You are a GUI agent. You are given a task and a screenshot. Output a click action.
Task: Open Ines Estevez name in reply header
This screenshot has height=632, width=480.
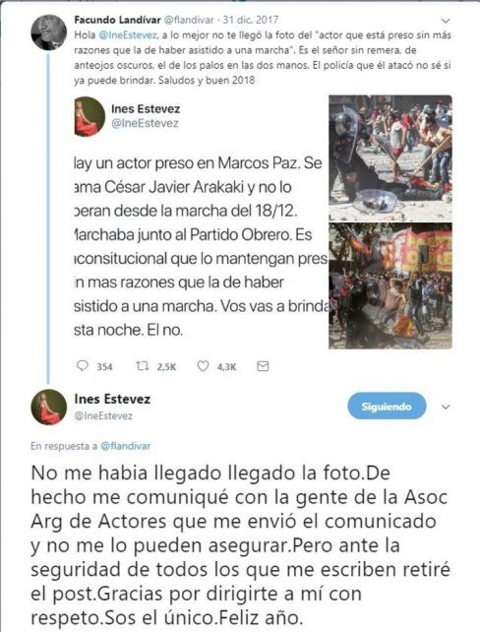(112, 399)
